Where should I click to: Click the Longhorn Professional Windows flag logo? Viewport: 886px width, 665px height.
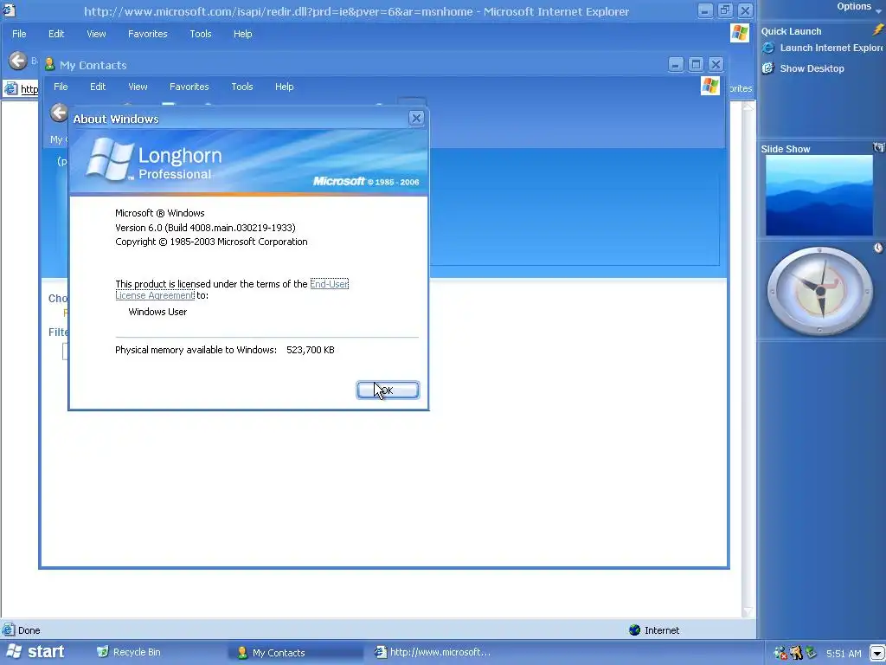(x=109, y=159)
